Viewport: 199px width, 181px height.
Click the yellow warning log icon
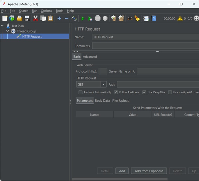pyautogui.click(x=180, y=19)
